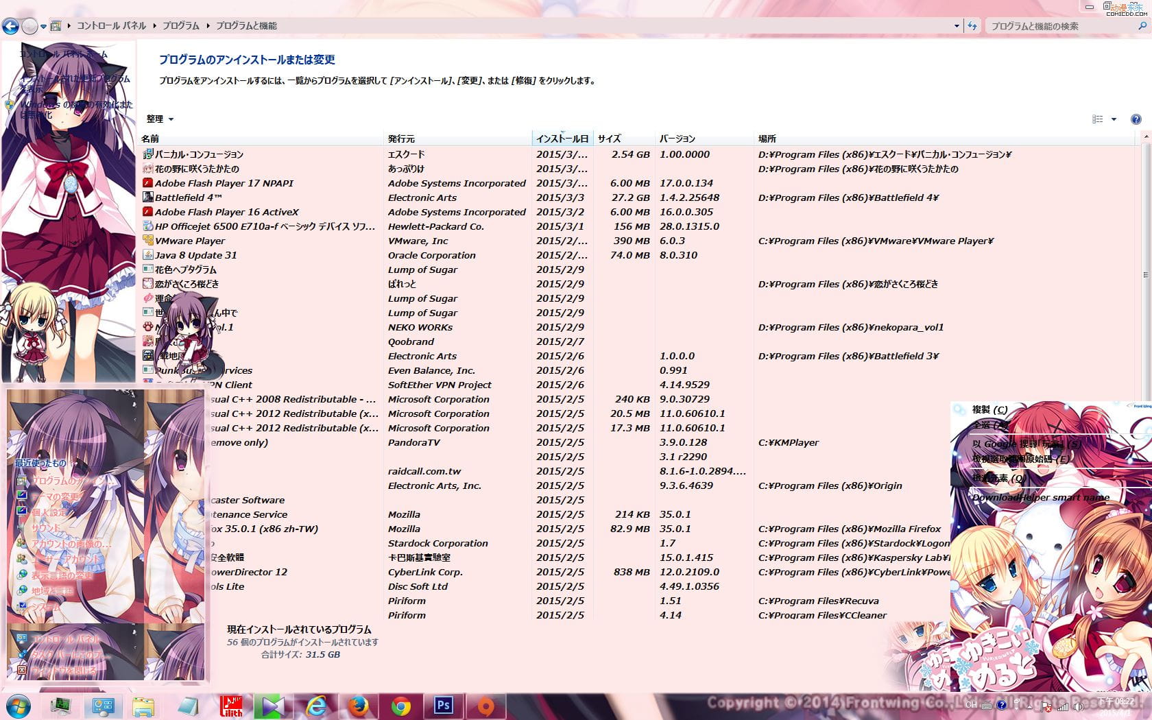Open Origin from the taskbar
Viewport: 1152px width, 720px height.
[486, 706]
